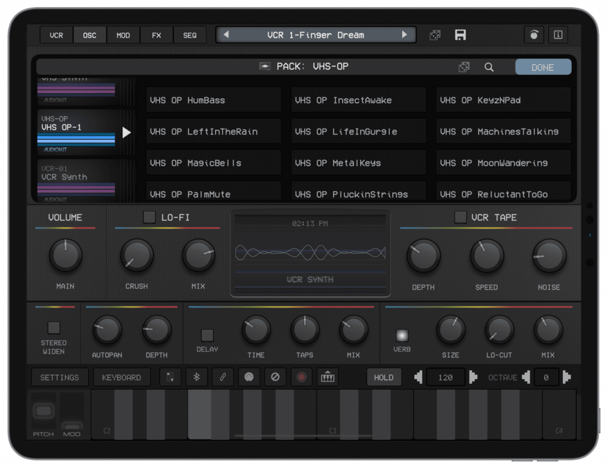Pick the VHS OP MoonWandering preset
Viewport: 608px width, 469px height.
pos(504,163)
